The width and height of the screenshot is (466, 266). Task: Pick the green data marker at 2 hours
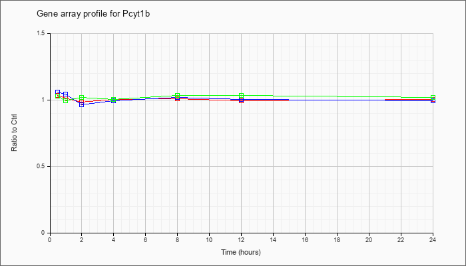point(81,97)
